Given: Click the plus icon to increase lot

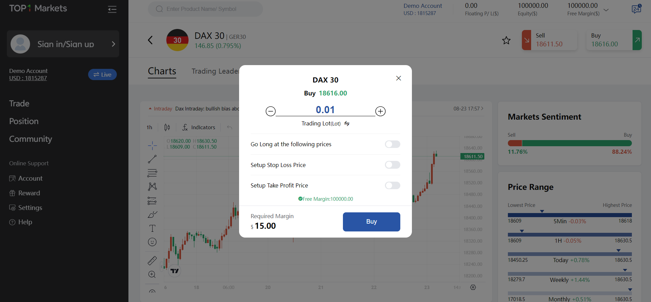Looking at the screenshot, I should pyautogui.click(x=380, y=111).
